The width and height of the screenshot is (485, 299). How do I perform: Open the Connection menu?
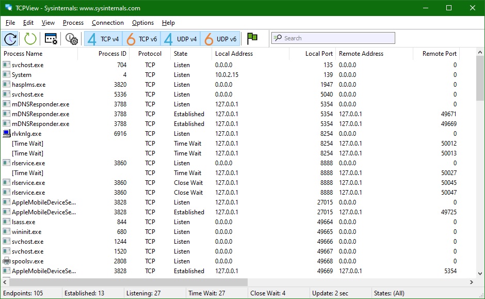[x=108, y=23]
